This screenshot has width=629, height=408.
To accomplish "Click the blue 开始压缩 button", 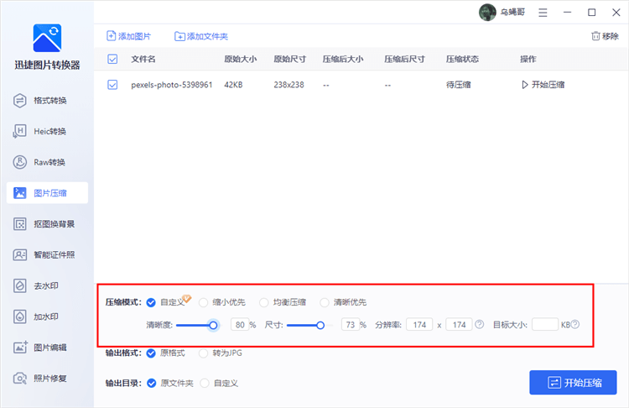I will (x=573, y=382).
